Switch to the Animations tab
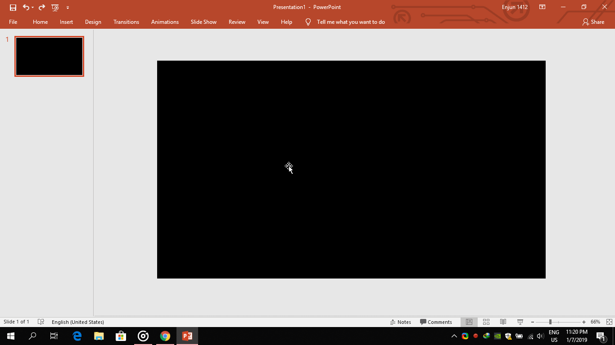Screen dimensions: 615x345 [x=165, y=22]
